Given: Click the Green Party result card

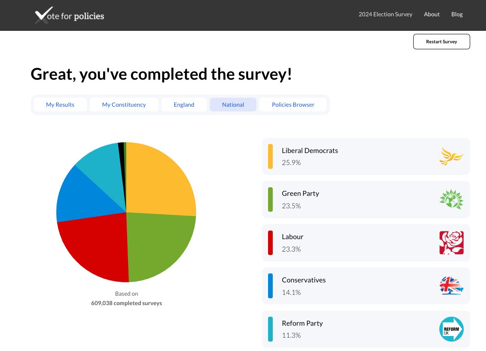Looking at the screenshot, I should pos(366,199).
